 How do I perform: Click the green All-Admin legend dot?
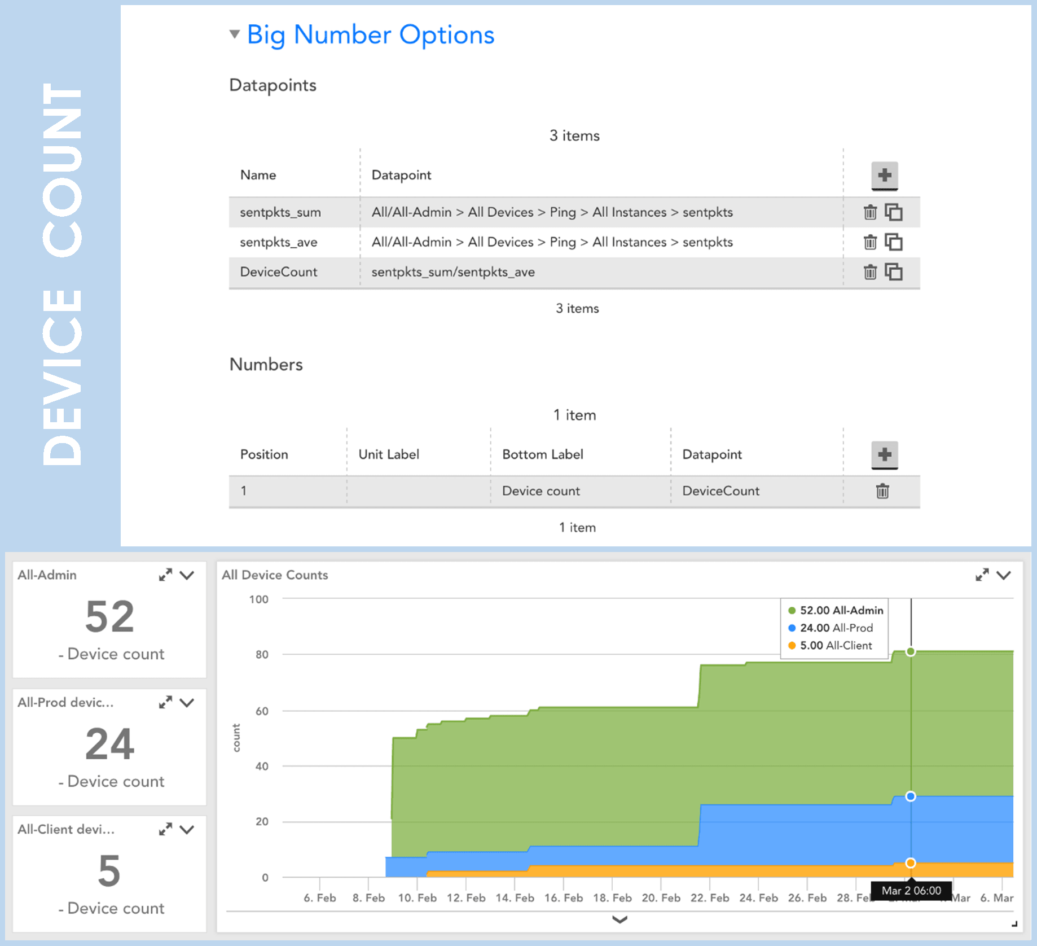pos(792,610)
